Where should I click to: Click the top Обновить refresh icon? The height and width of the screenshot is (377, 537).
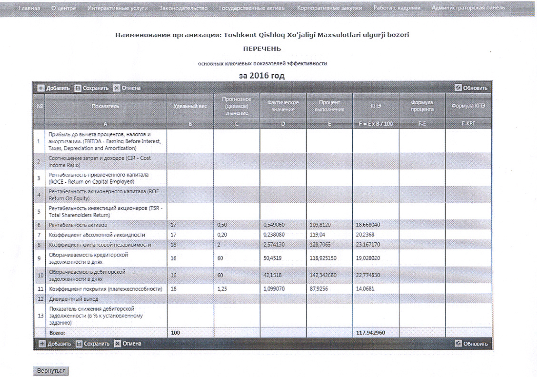tap(458, 88)
